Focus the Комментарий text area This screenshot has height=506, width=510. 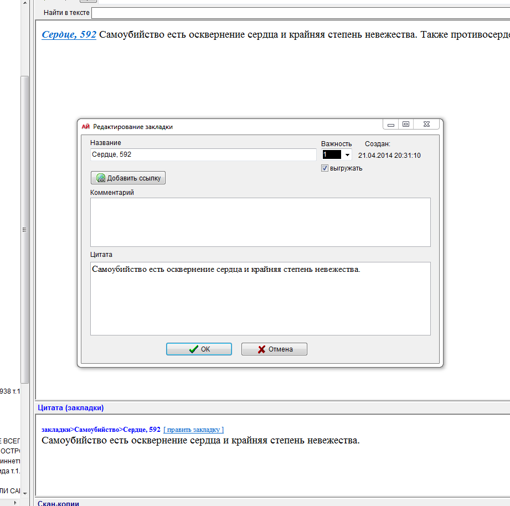[x=260, y=222]
